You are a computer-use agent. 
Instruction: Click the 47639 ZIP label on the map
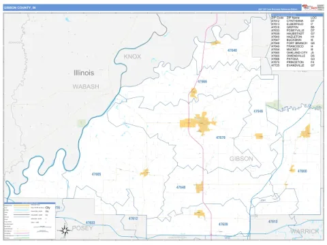point(223,224)
